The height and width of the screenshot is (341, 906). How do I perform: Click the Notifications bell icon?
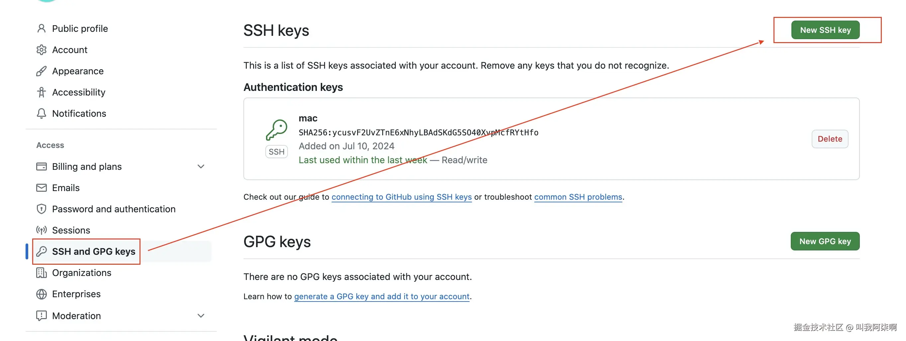42,113
